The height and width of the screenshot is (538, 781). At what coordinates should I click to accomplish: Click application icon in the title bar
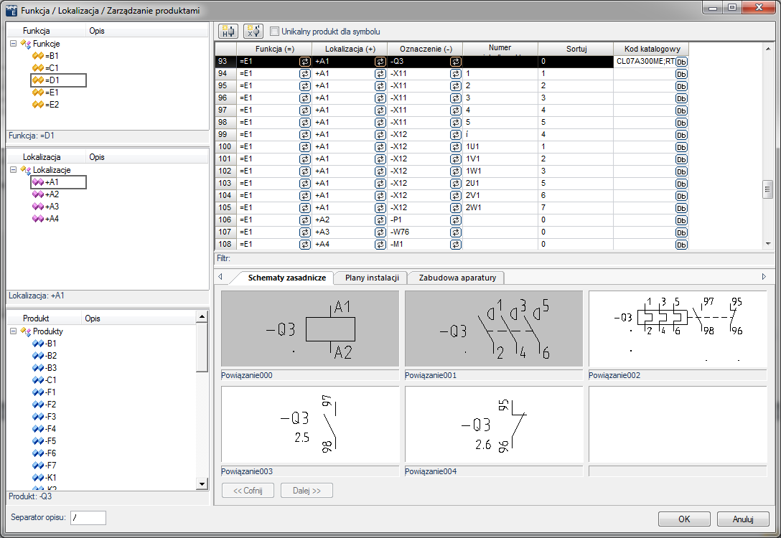pos(11,10)
